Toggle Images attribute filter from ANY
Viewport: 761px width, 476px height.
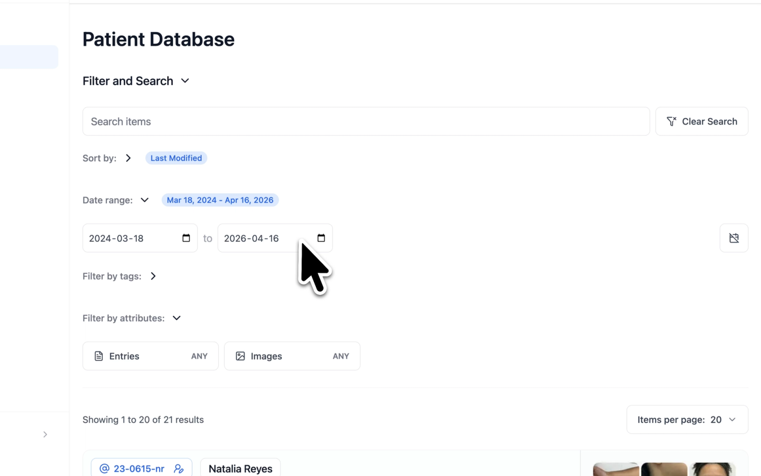[292, 356]
